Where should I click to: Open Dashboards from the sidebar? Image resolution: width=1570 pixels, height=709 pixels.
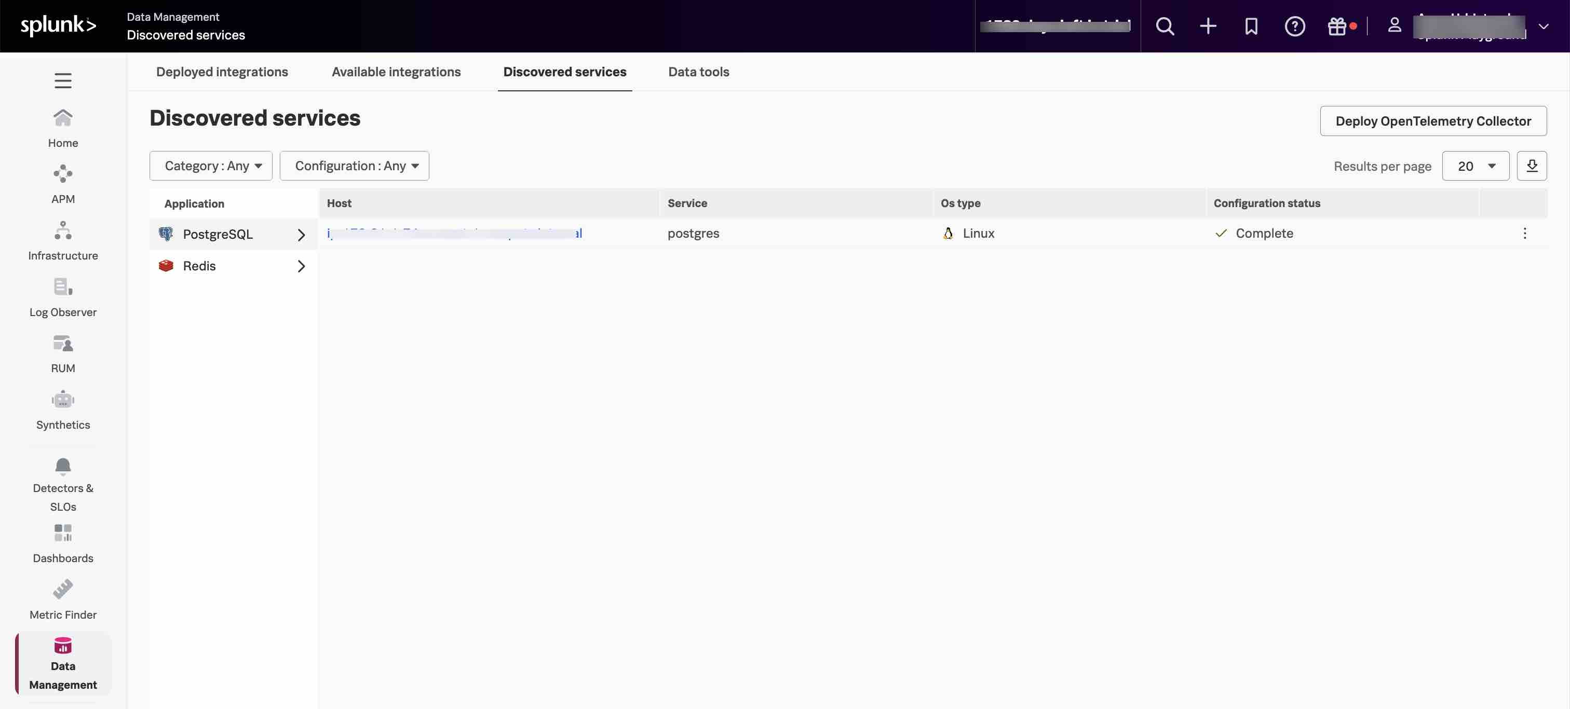pos(63,544)
